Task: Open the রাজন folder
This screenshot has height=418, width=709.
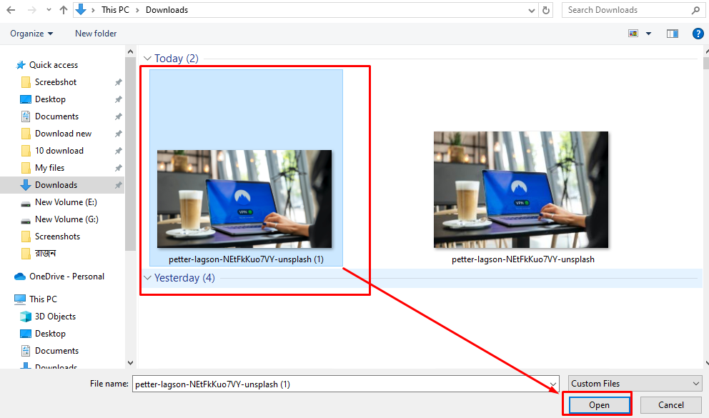Action: pyautogui.click(x=45, y=254)
